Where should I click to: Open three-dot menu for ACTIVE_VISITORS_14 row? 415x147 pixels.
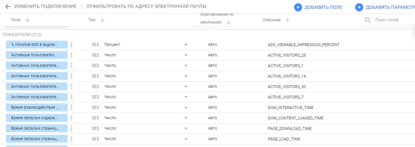click(71, 76)
